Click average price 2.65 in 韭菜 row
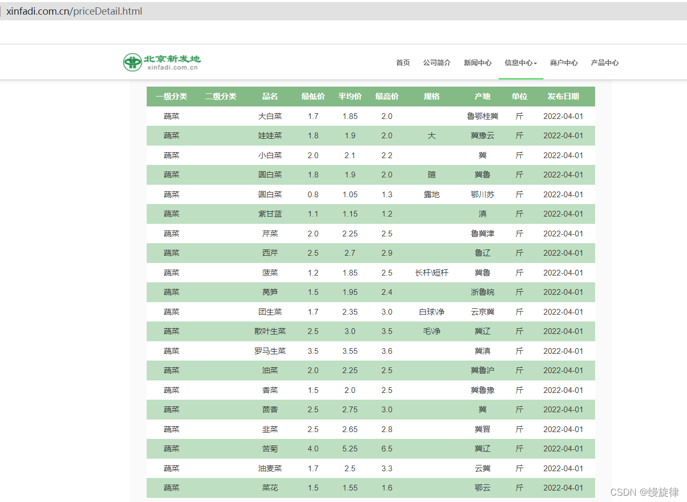687x502 pixels. click(350, 429)
